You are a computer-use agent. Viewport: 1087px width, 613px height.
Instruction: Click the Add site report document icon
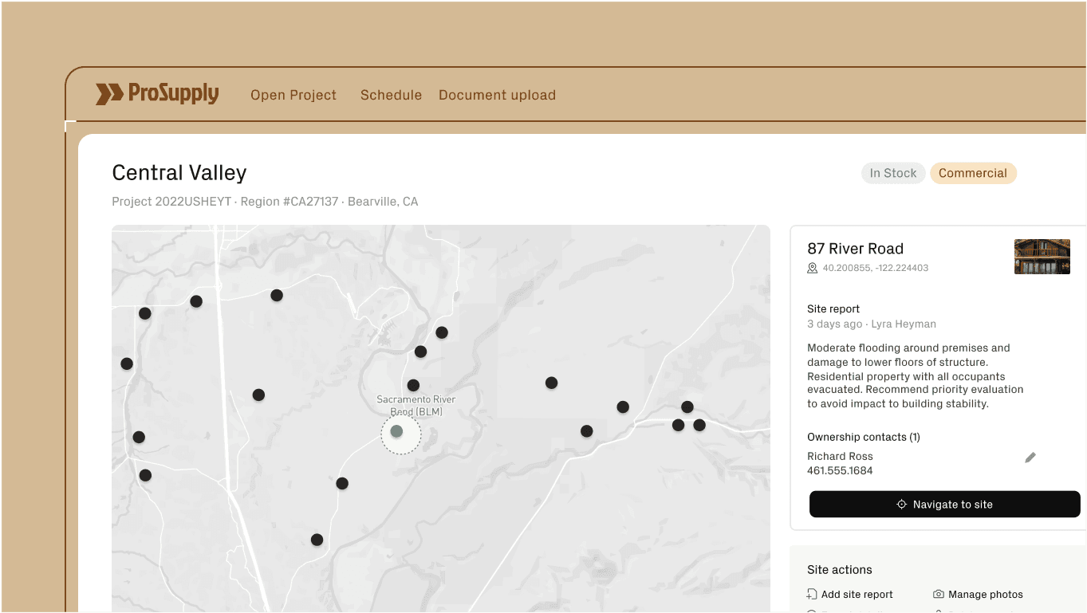[813, 594]
